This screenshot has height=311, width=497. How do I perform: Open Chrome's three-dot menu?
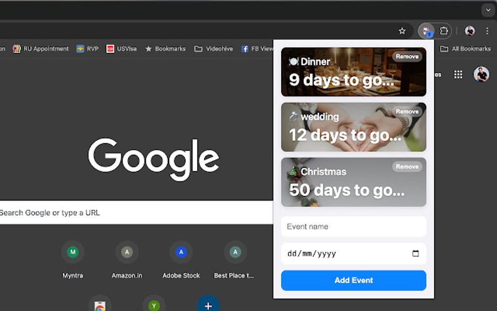(487, 31)
